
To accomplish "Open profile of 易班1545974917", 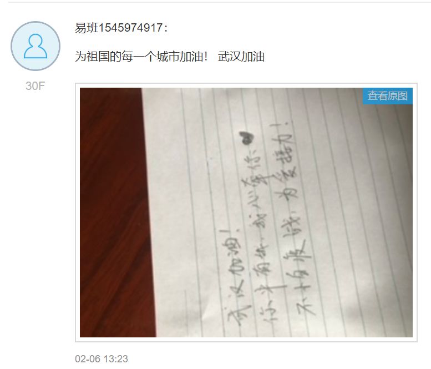I will 119,28.
